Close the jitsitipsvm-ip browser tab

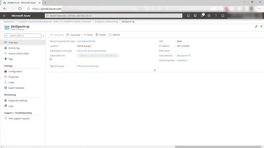40,3
